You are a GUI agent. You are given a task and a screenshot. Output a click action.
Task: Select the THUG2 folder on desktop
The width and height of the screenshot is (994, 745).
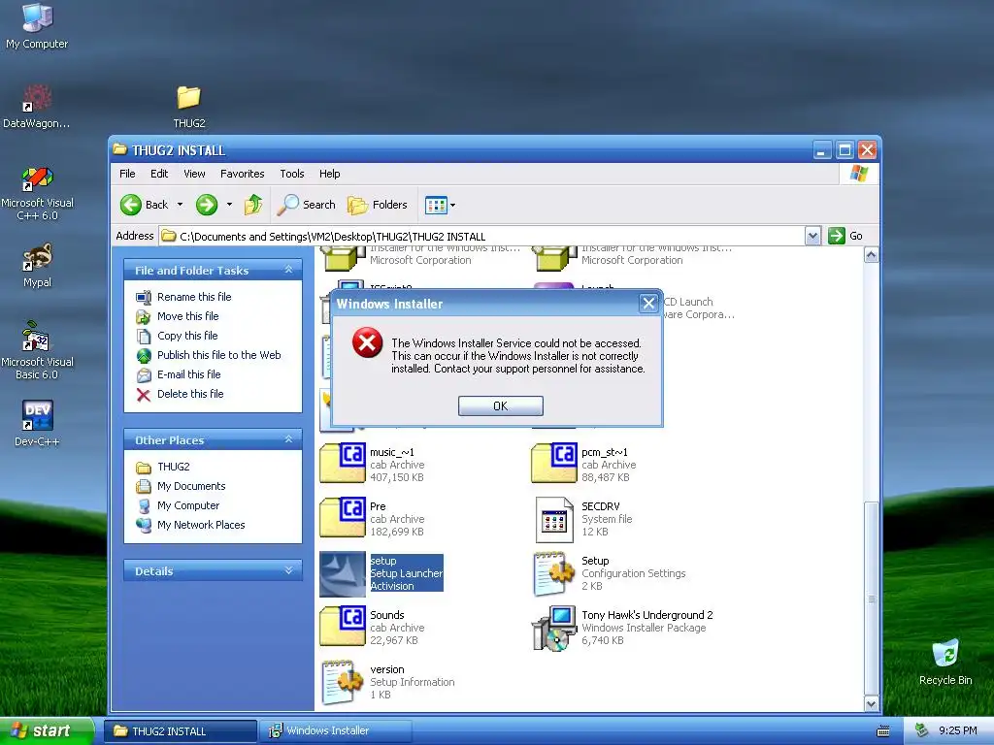coord(189,107)
